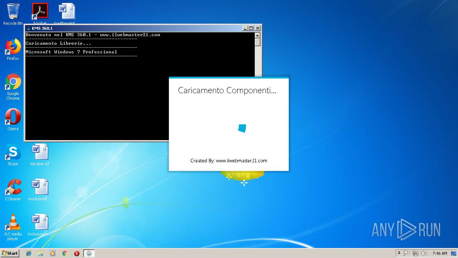This screenshot has width=458, height=258.
Task: Open the volume speaker tray icon
Action: pyautogui.click(x=424, y=253)
